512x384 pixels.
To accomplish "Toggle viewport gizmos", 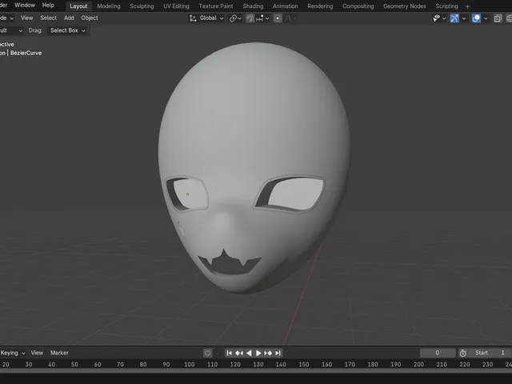I will point(454,18).
